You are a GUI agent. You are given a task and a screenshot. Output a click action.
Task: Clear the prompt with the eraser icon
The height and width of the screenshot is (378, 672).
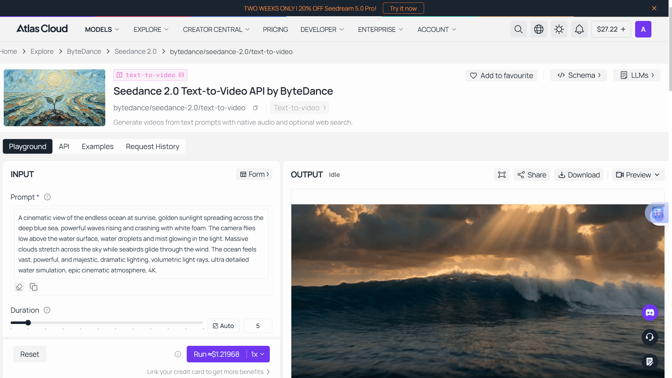pyautogui.click(x=19, y=287)
